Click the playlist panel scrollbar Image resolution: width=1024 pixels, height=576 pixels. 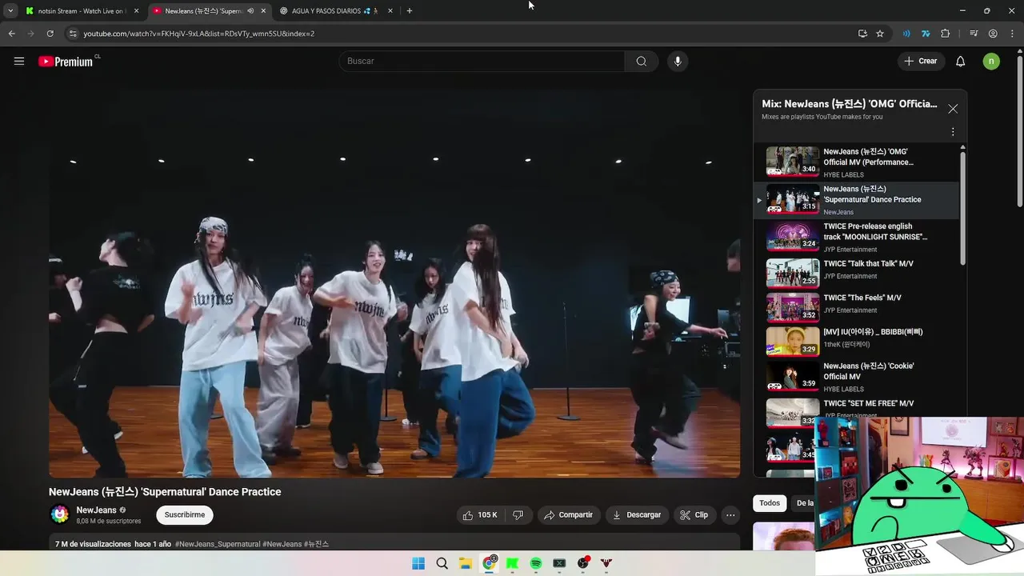(962, 208)
